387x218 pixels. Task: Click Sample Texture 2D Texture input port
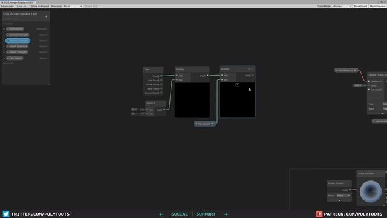369,81
